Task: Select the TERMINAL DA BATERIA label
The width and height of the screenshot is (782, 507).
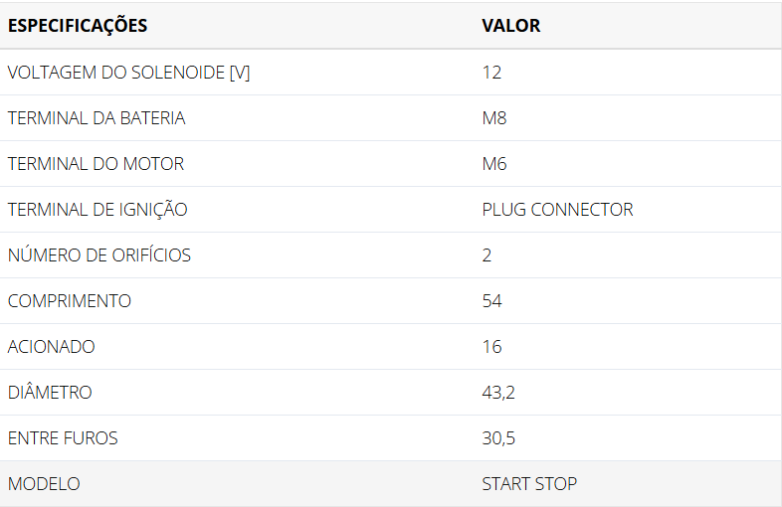Action: click(x=97, y=118)
